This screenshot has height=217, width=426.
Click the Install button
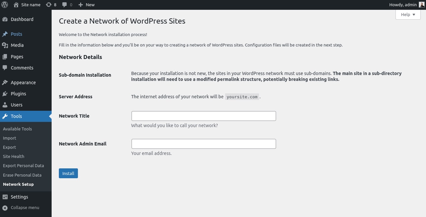tap(68, 173)
